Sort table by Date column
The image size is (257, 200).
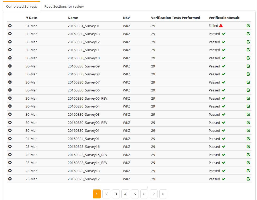pos(31,18)
